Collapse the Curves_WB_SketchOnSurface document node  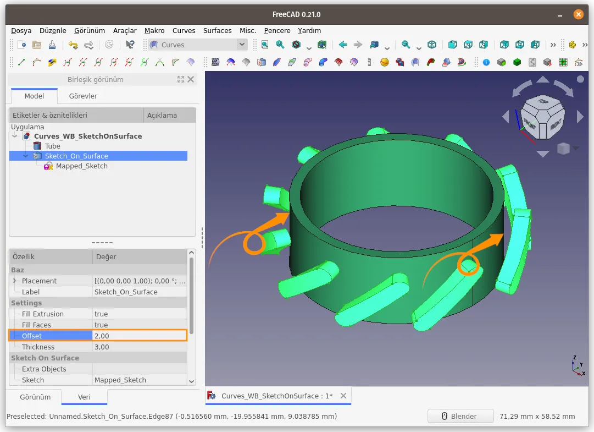coord(15,136)
